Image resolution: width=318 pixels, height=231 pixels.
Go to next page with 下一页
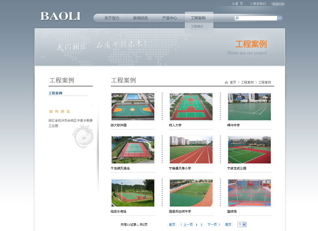214,224
